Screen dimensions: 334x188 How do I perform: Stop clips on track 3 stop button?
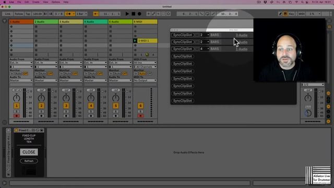click(x=61, y=55)
